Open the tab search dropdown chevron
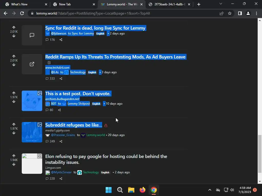The width and height of the screenshot is (262, 196). click(221, 4)
